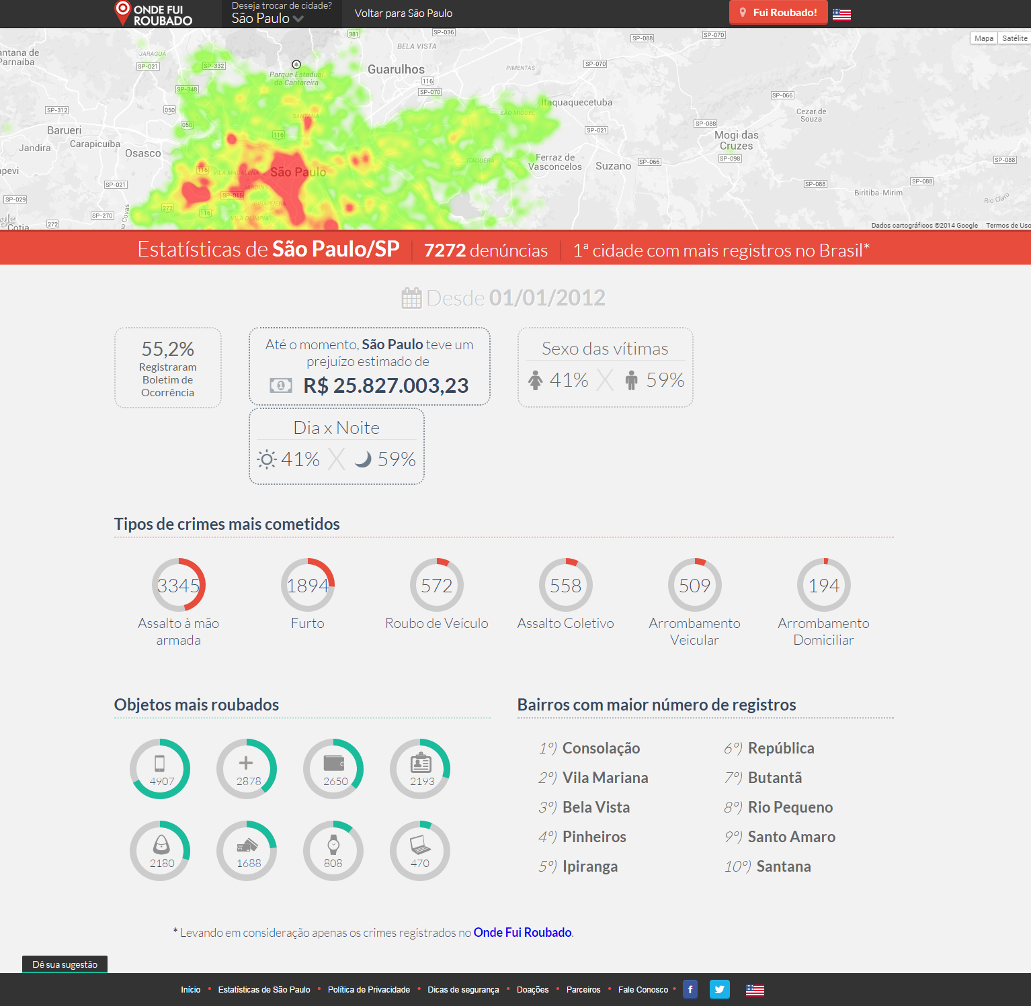The width and height of the screenshot is (1031, 1006).
Task: Click the wallet icon showing 2650
Action: click(333, 764)
